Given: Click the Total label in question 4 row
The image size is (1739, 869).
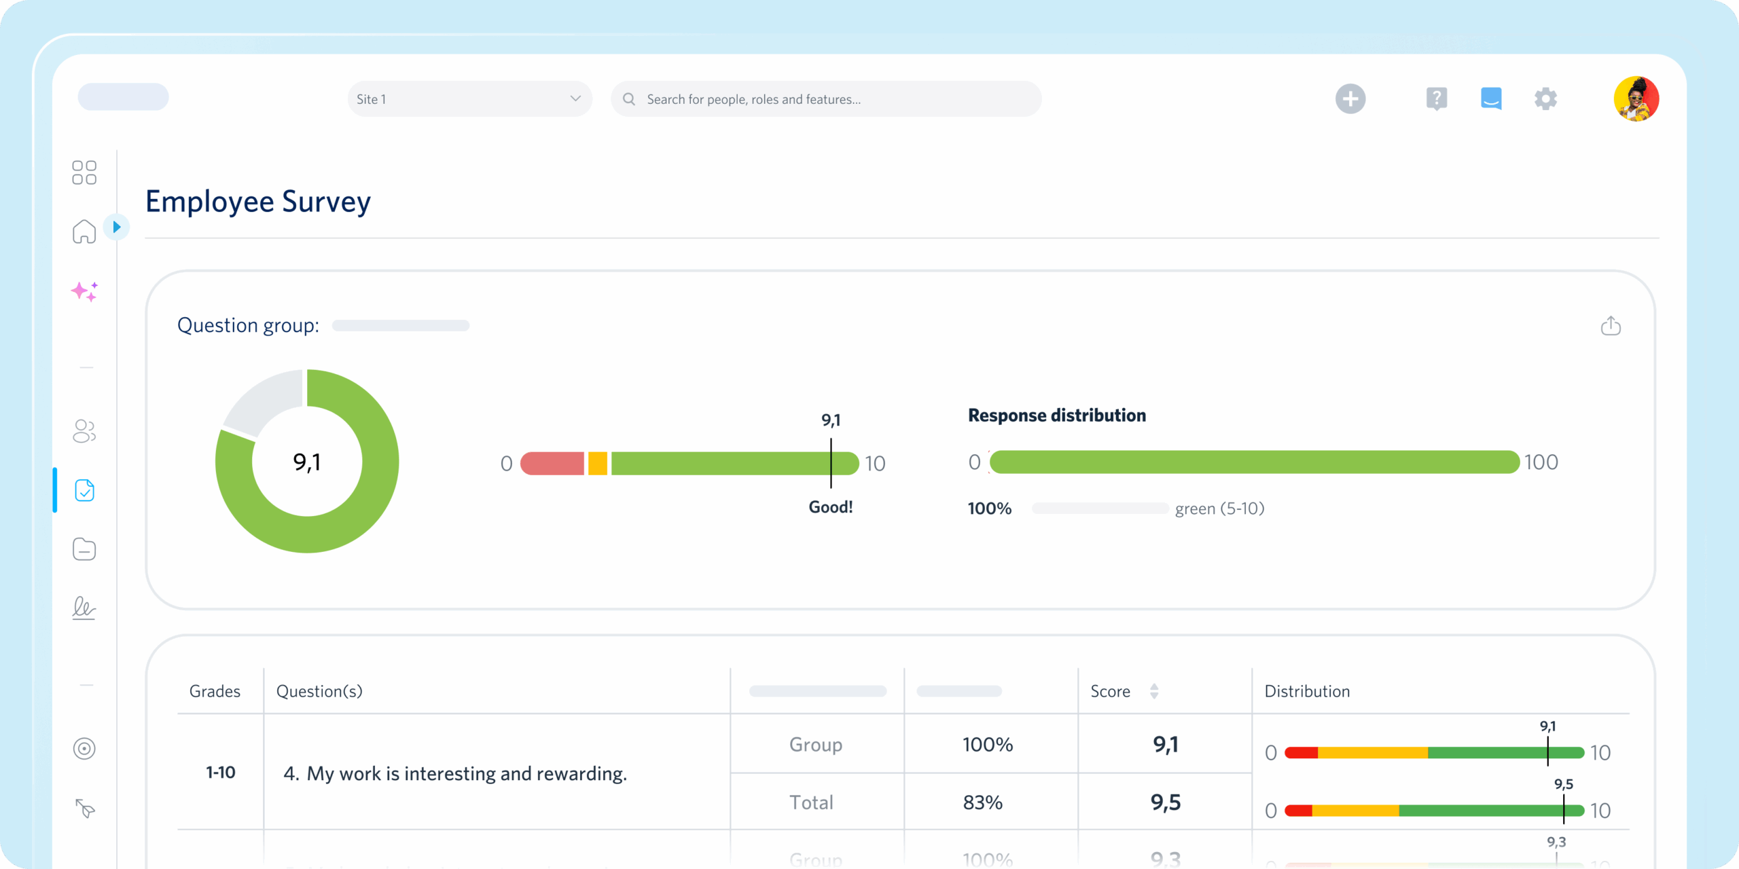Looking at the screenshot, I should 811,802.
